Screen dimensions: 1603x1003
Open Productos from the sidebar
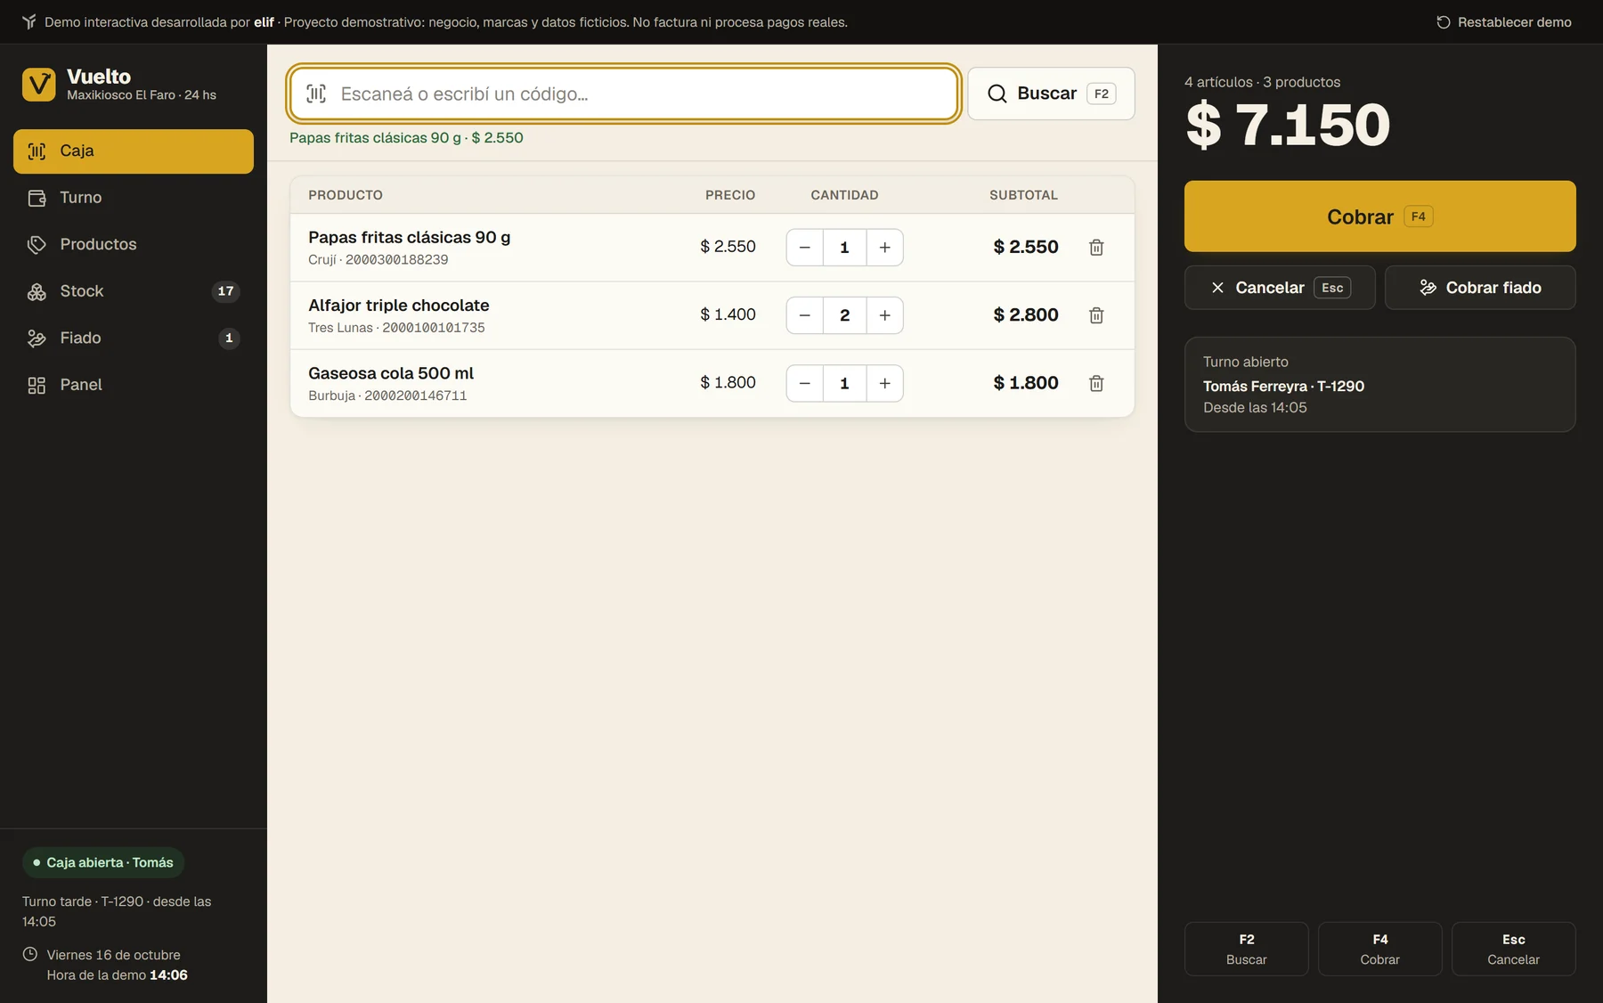[x=134, y=244]
